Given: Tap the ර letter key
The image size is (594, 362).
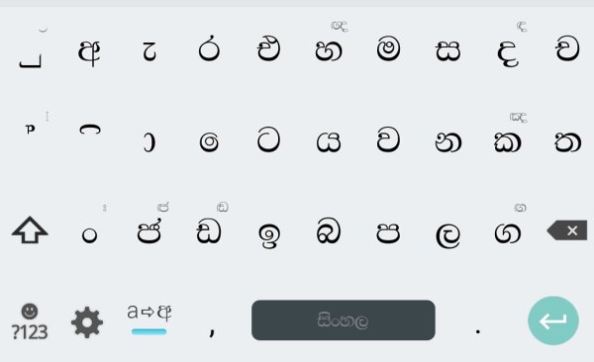Looking at the screenshot, I should click(x=209, y=48).
